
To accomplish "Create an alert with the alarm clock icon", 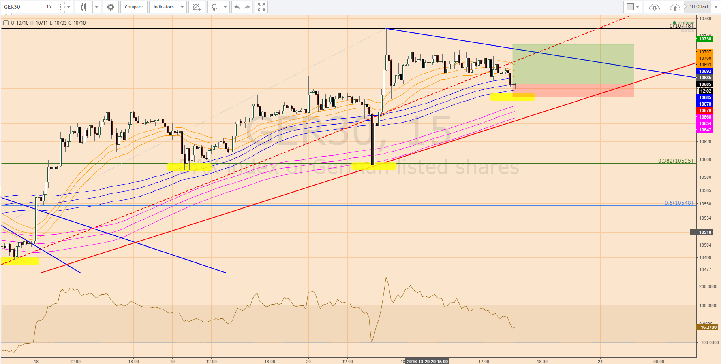I will 197,7.
